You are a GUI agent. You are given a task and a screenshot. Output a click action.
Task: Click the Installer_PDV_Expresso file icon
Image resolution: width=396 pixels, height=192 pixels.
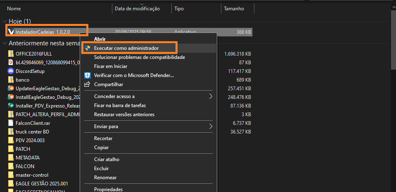coord(11,105)
